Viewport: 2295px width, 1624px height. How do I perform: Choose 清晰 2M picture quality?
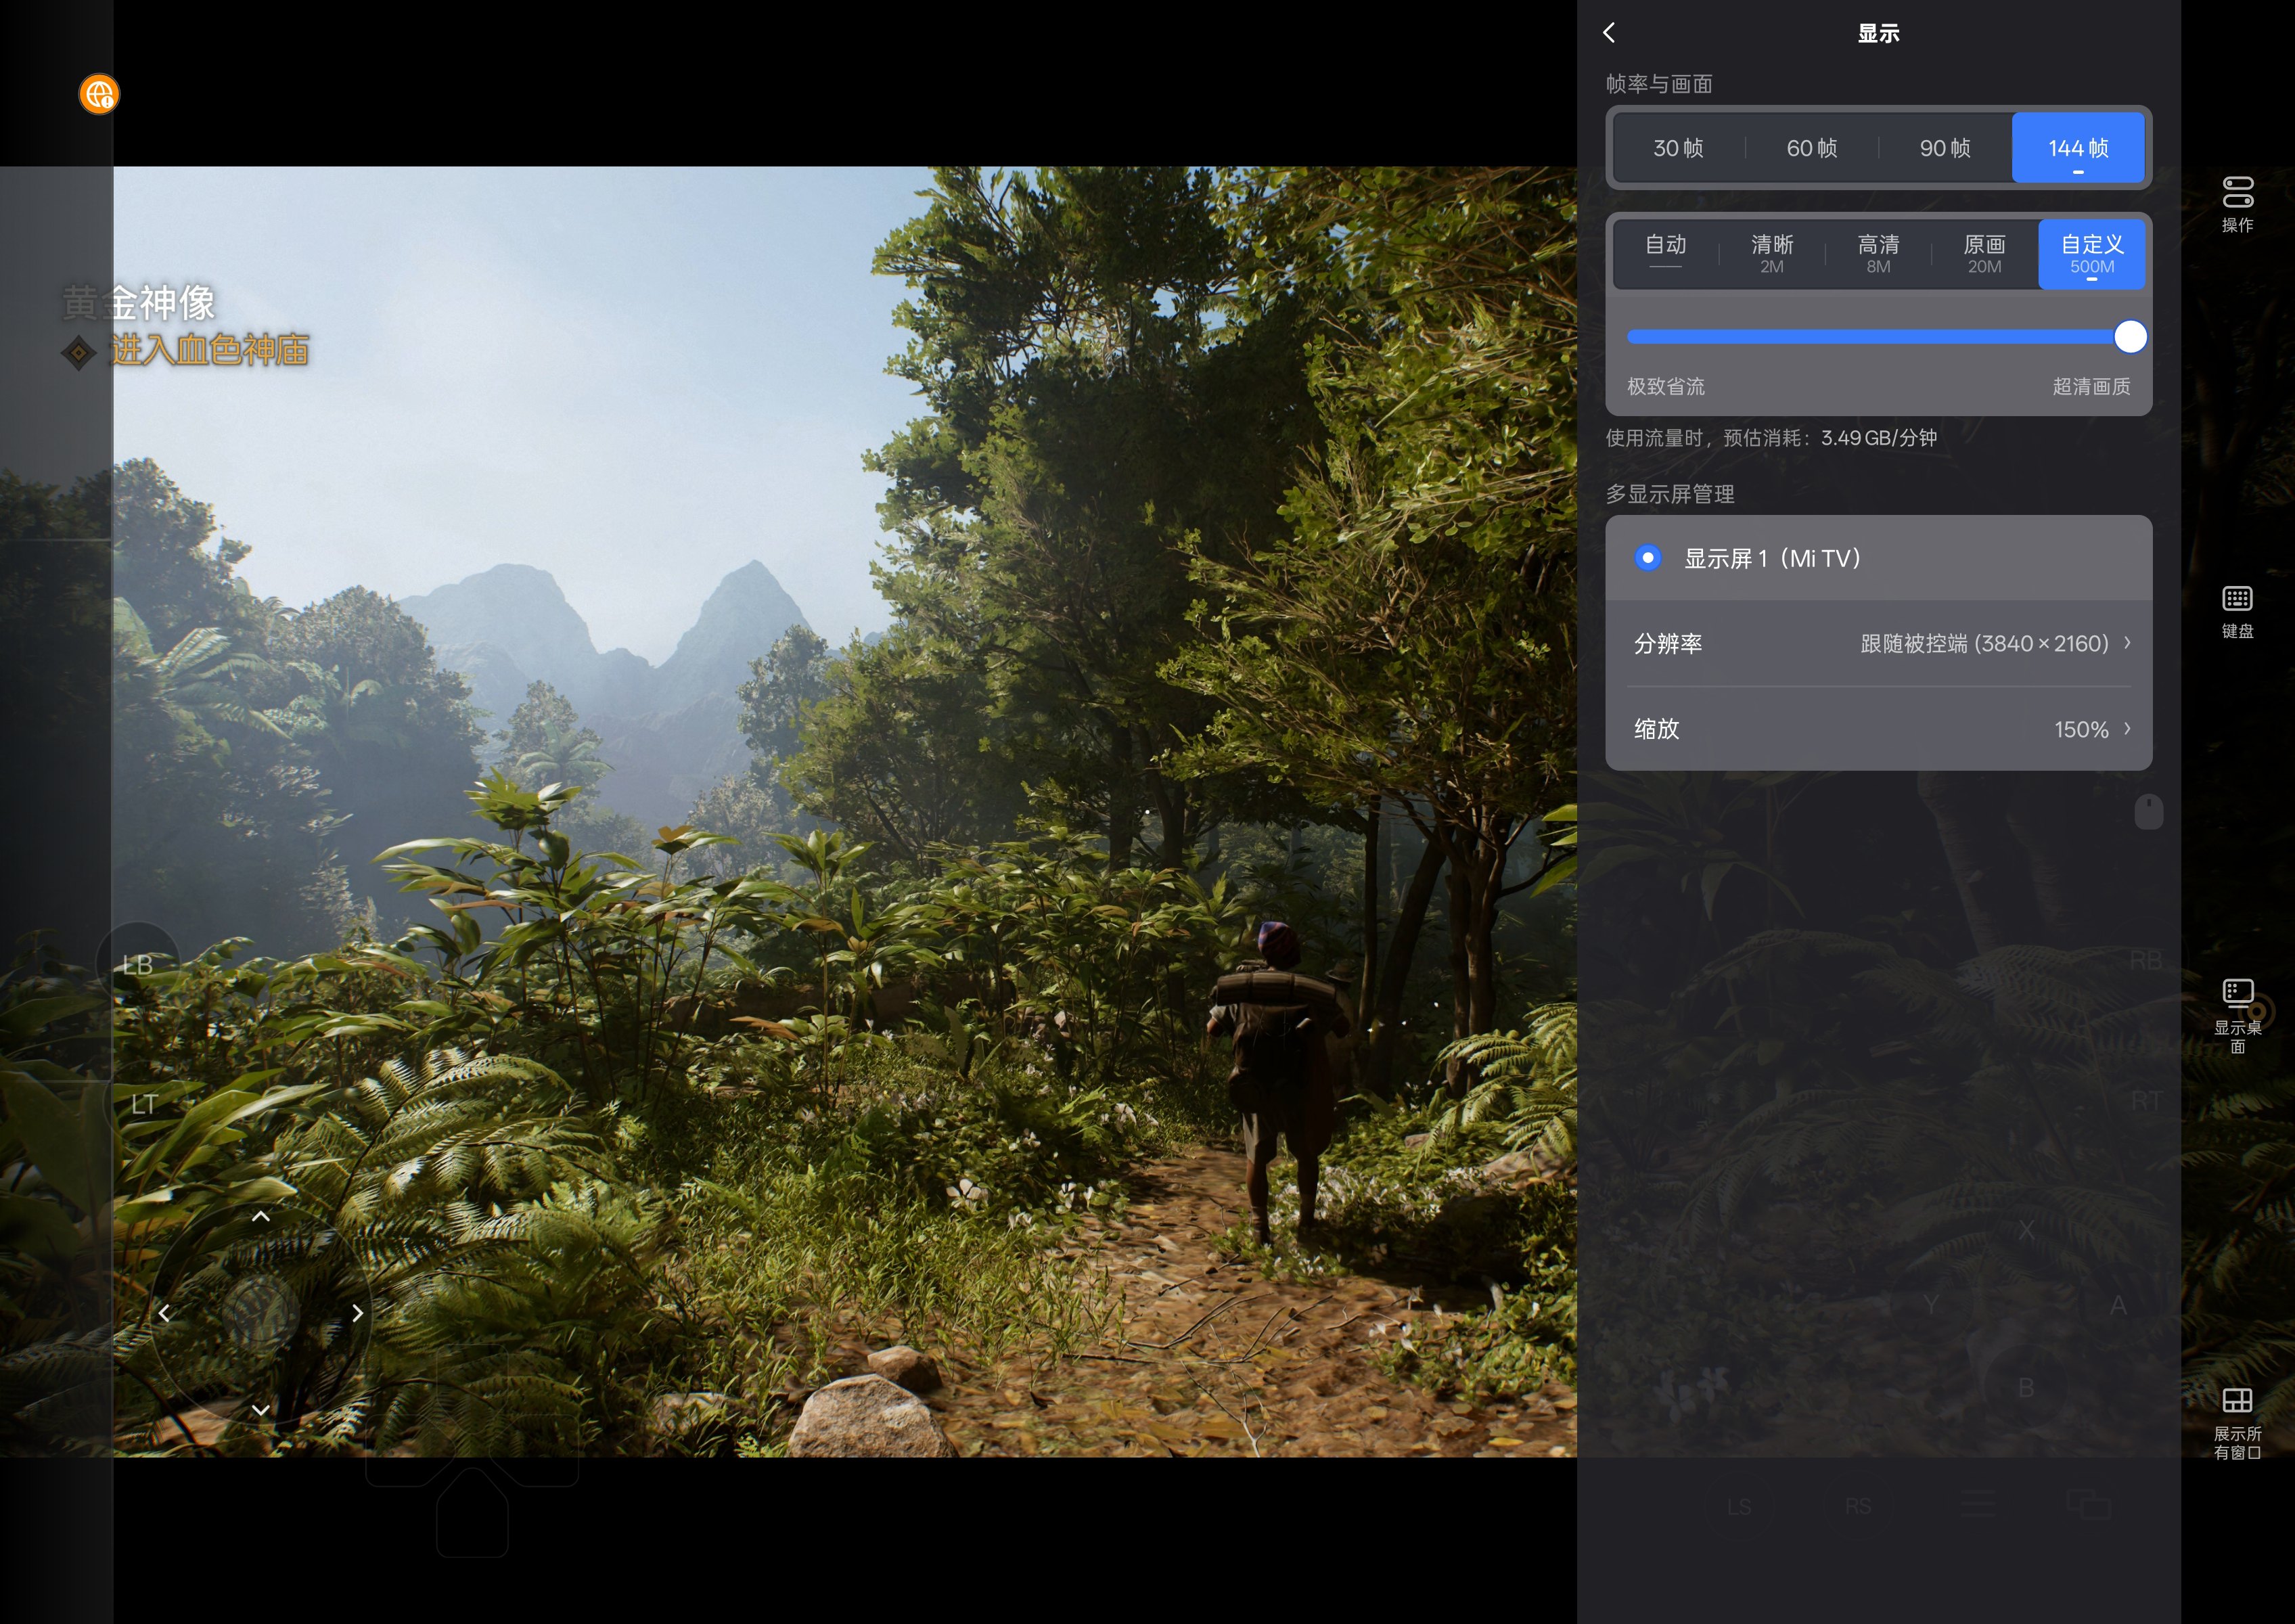pyautogui.click(x=1772, y=254)
